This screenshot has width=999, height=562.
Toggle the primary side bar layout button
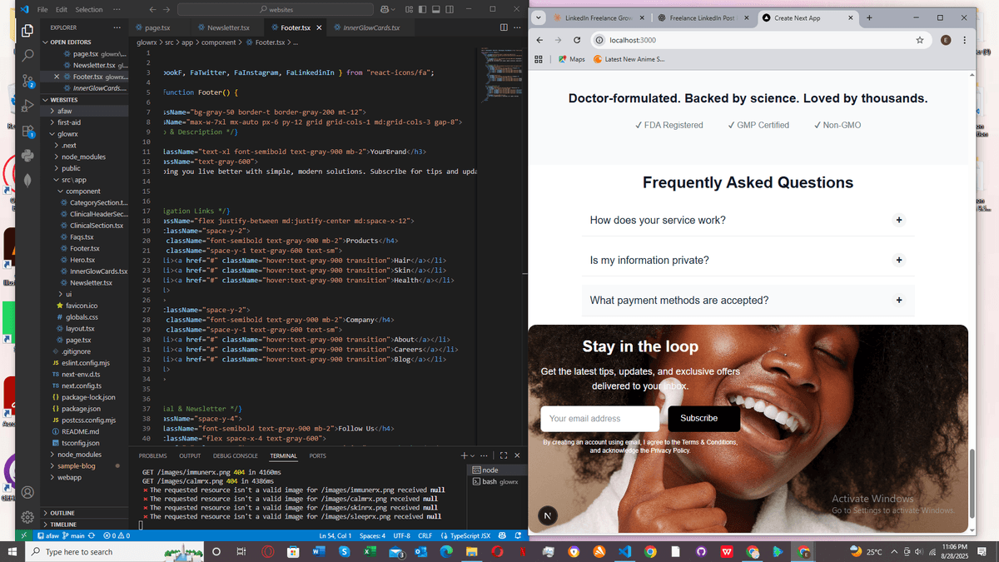[x=423, y=9]
